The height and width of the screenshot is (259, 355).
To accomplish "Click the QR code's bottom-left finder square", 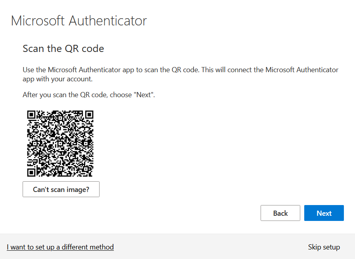I will point(32,172).
